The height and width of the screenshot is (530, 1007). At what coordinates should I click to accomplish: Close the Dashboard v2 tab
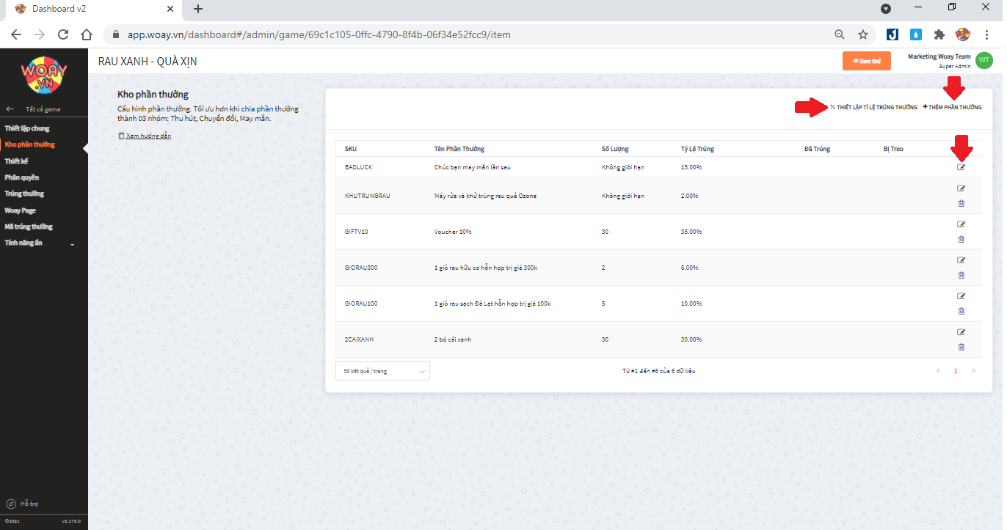click(170, 10)
